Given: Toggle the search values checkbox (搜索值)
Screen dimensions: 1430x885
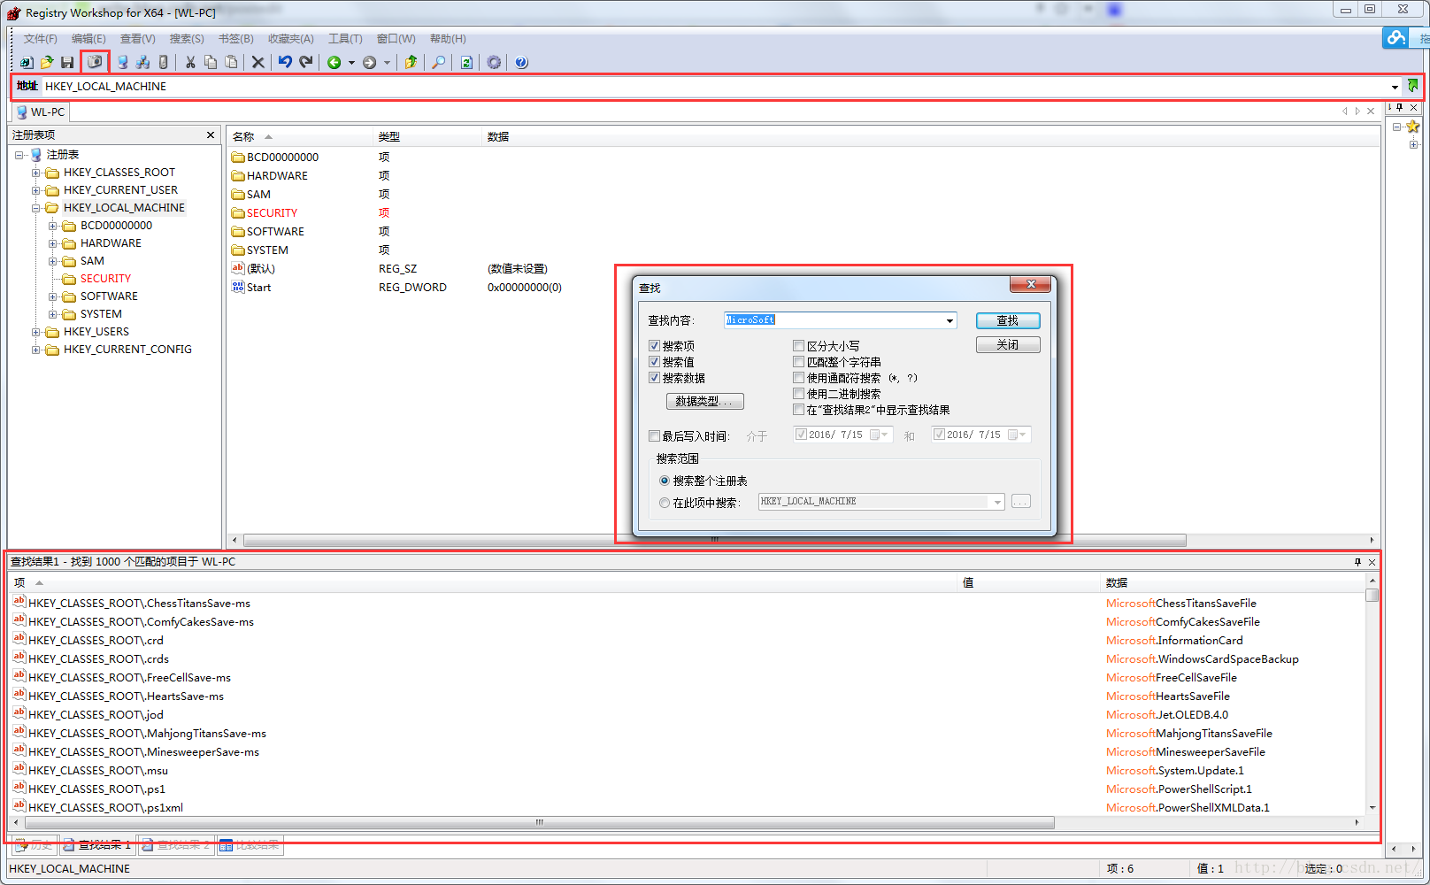Looking at the screenshot, I should [x=655, y=362].
